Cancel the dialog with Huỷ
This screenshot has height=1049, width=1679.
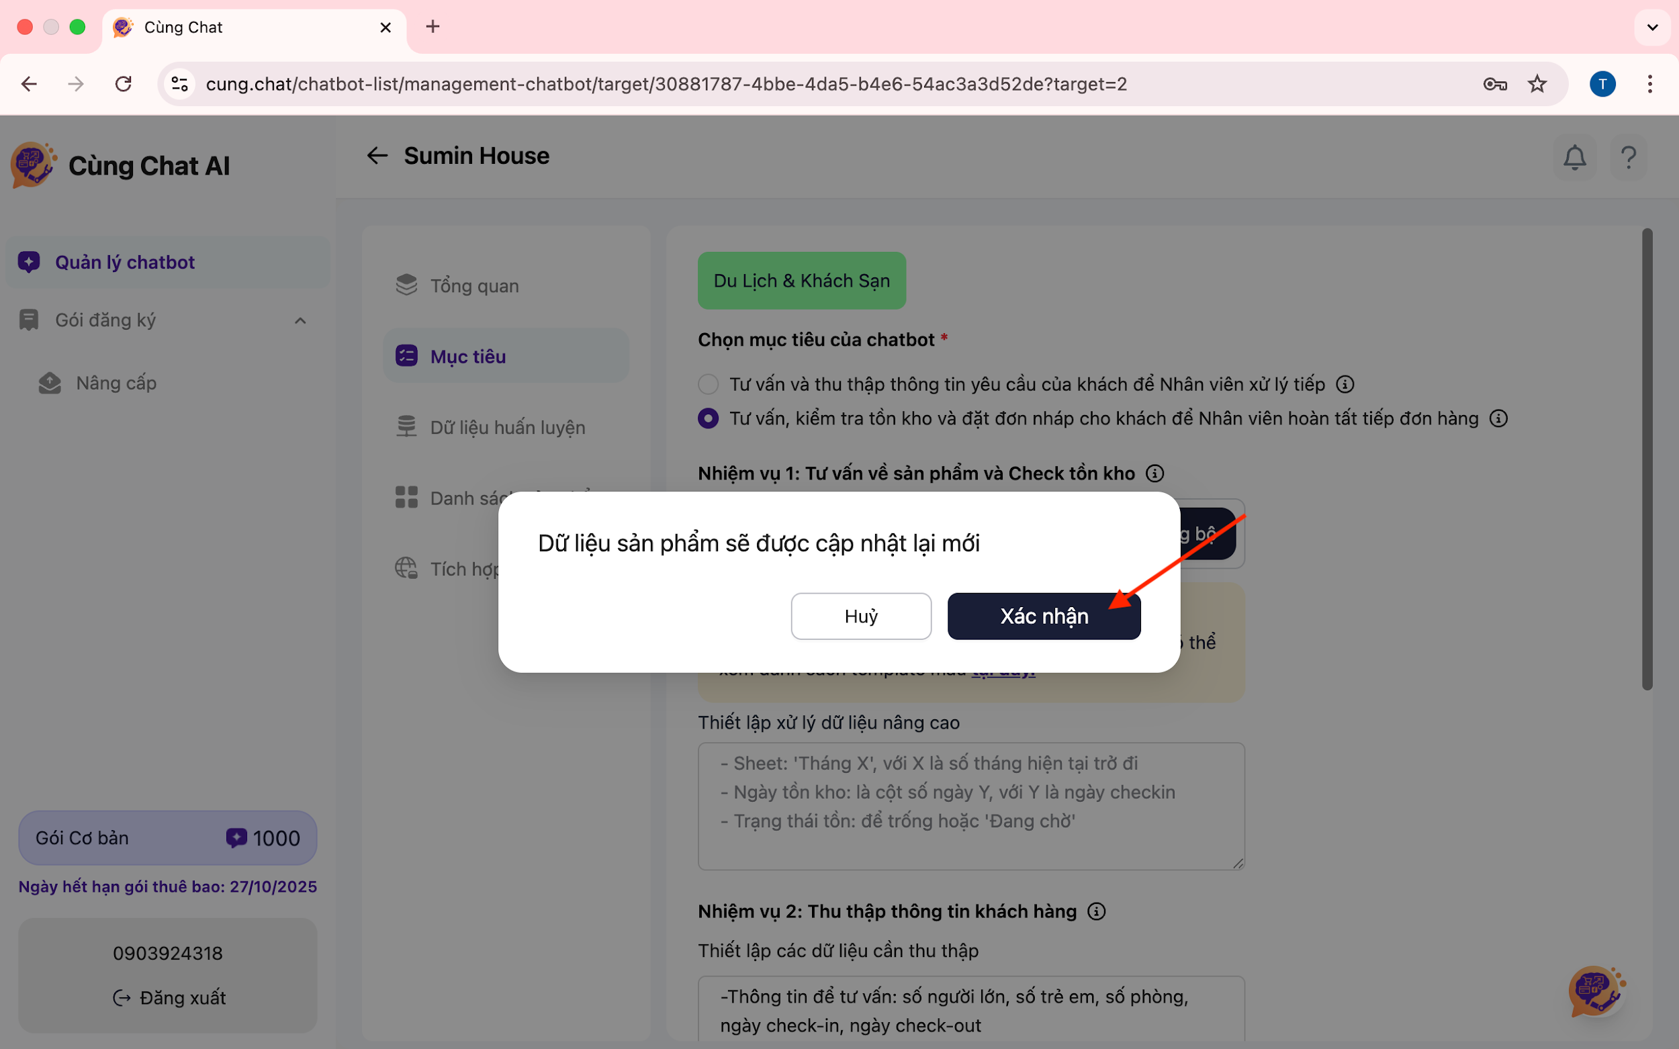(x=860, y=616)
